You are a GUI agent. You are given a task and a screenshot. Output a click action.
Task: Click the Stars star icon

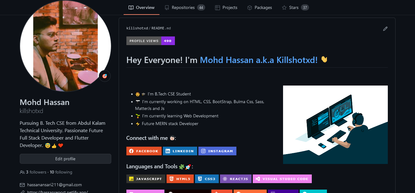pos(284,7)
